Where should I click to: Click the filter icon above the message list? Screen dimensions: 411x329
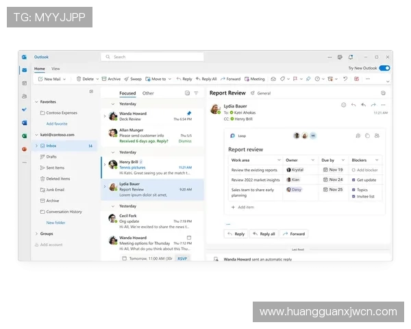coord(196,93)
